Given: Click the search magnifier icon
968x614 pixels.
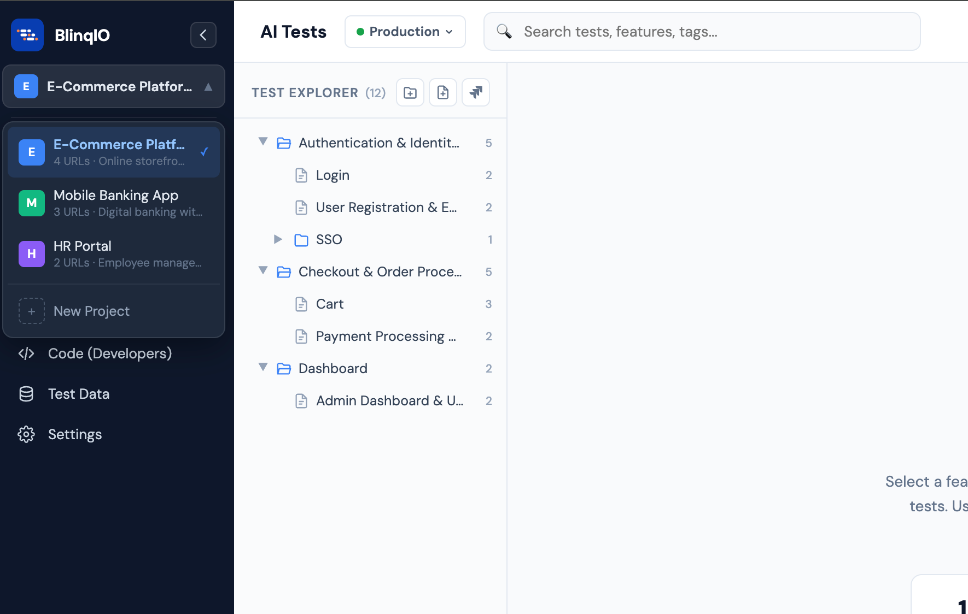Looking at the screenshot, I should pyautogui.click(x=504, y=31).
